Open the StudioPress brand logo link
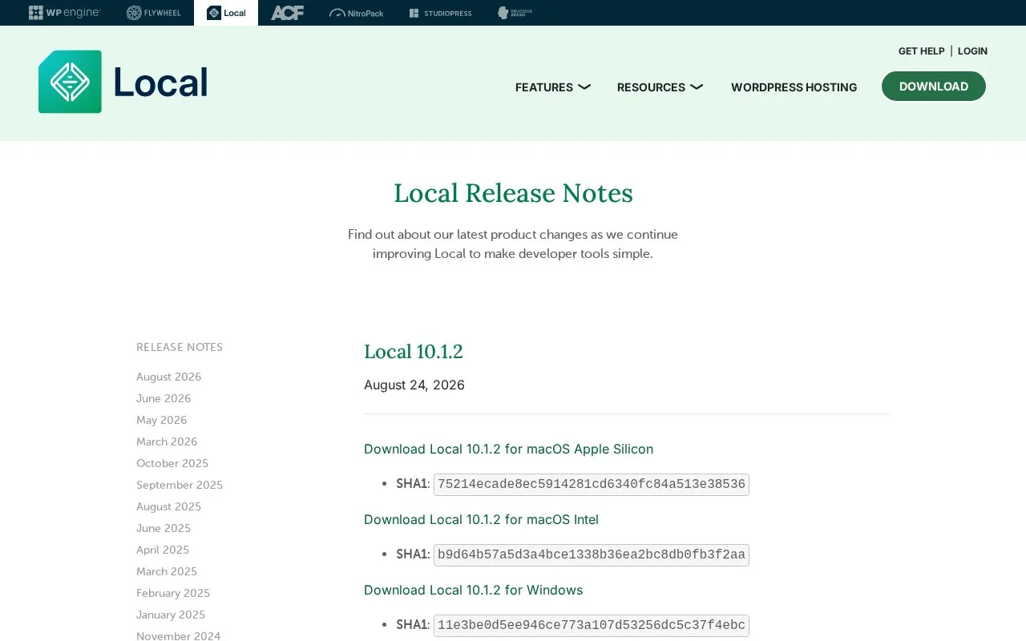This screenshot has width=1026, height=641. pos(440,13)
